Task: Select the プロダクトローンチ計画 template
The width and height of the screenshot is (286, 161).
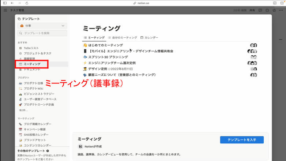Action: 39,105
